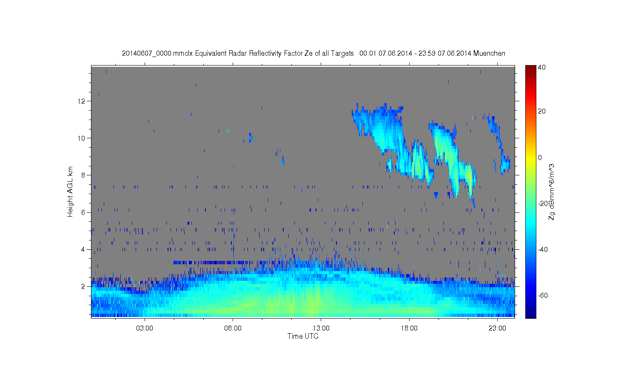Click the colorbar value -40
The height and width of the screenshot is (383, 638).
tap(543, 249)
